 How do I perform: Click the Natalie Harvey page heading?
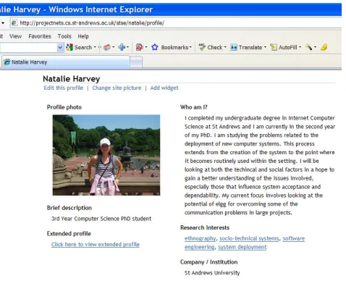click(72, 79)
